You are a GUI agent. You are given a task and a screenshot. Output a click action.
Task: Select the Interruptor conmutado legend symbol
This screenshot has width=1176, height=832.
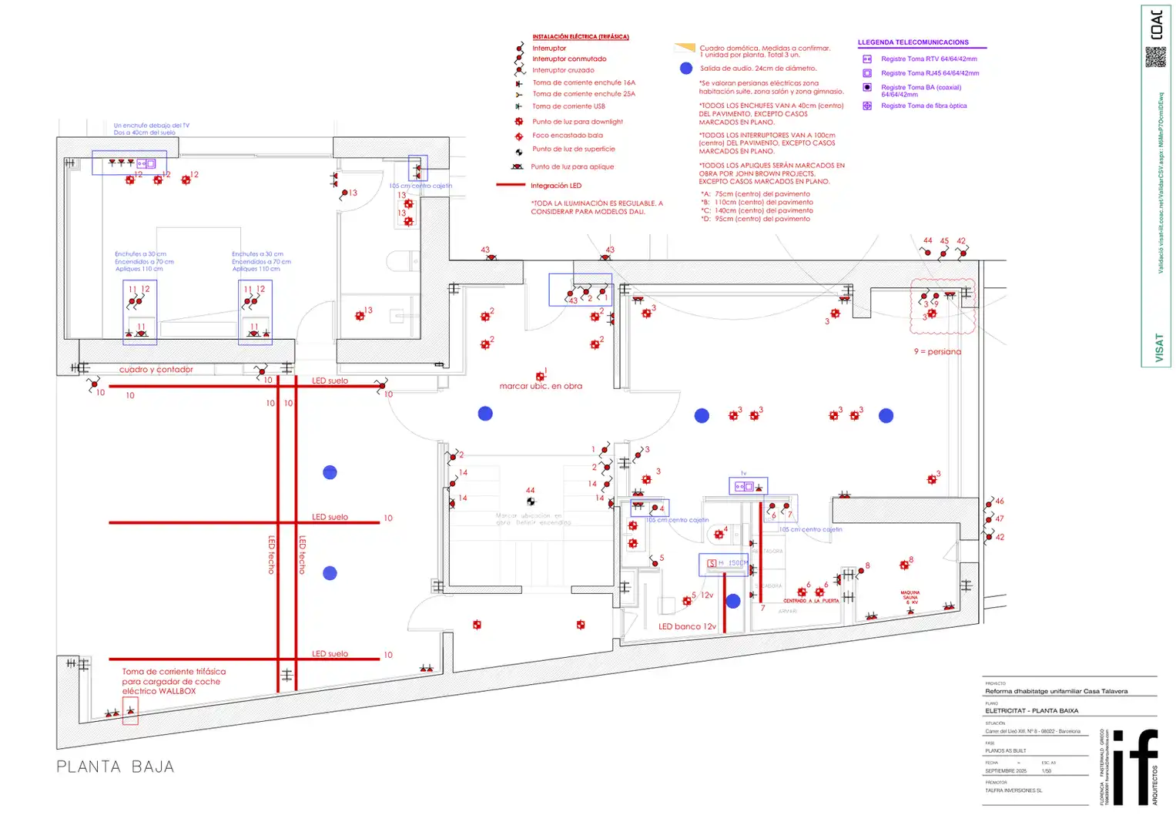520,59
